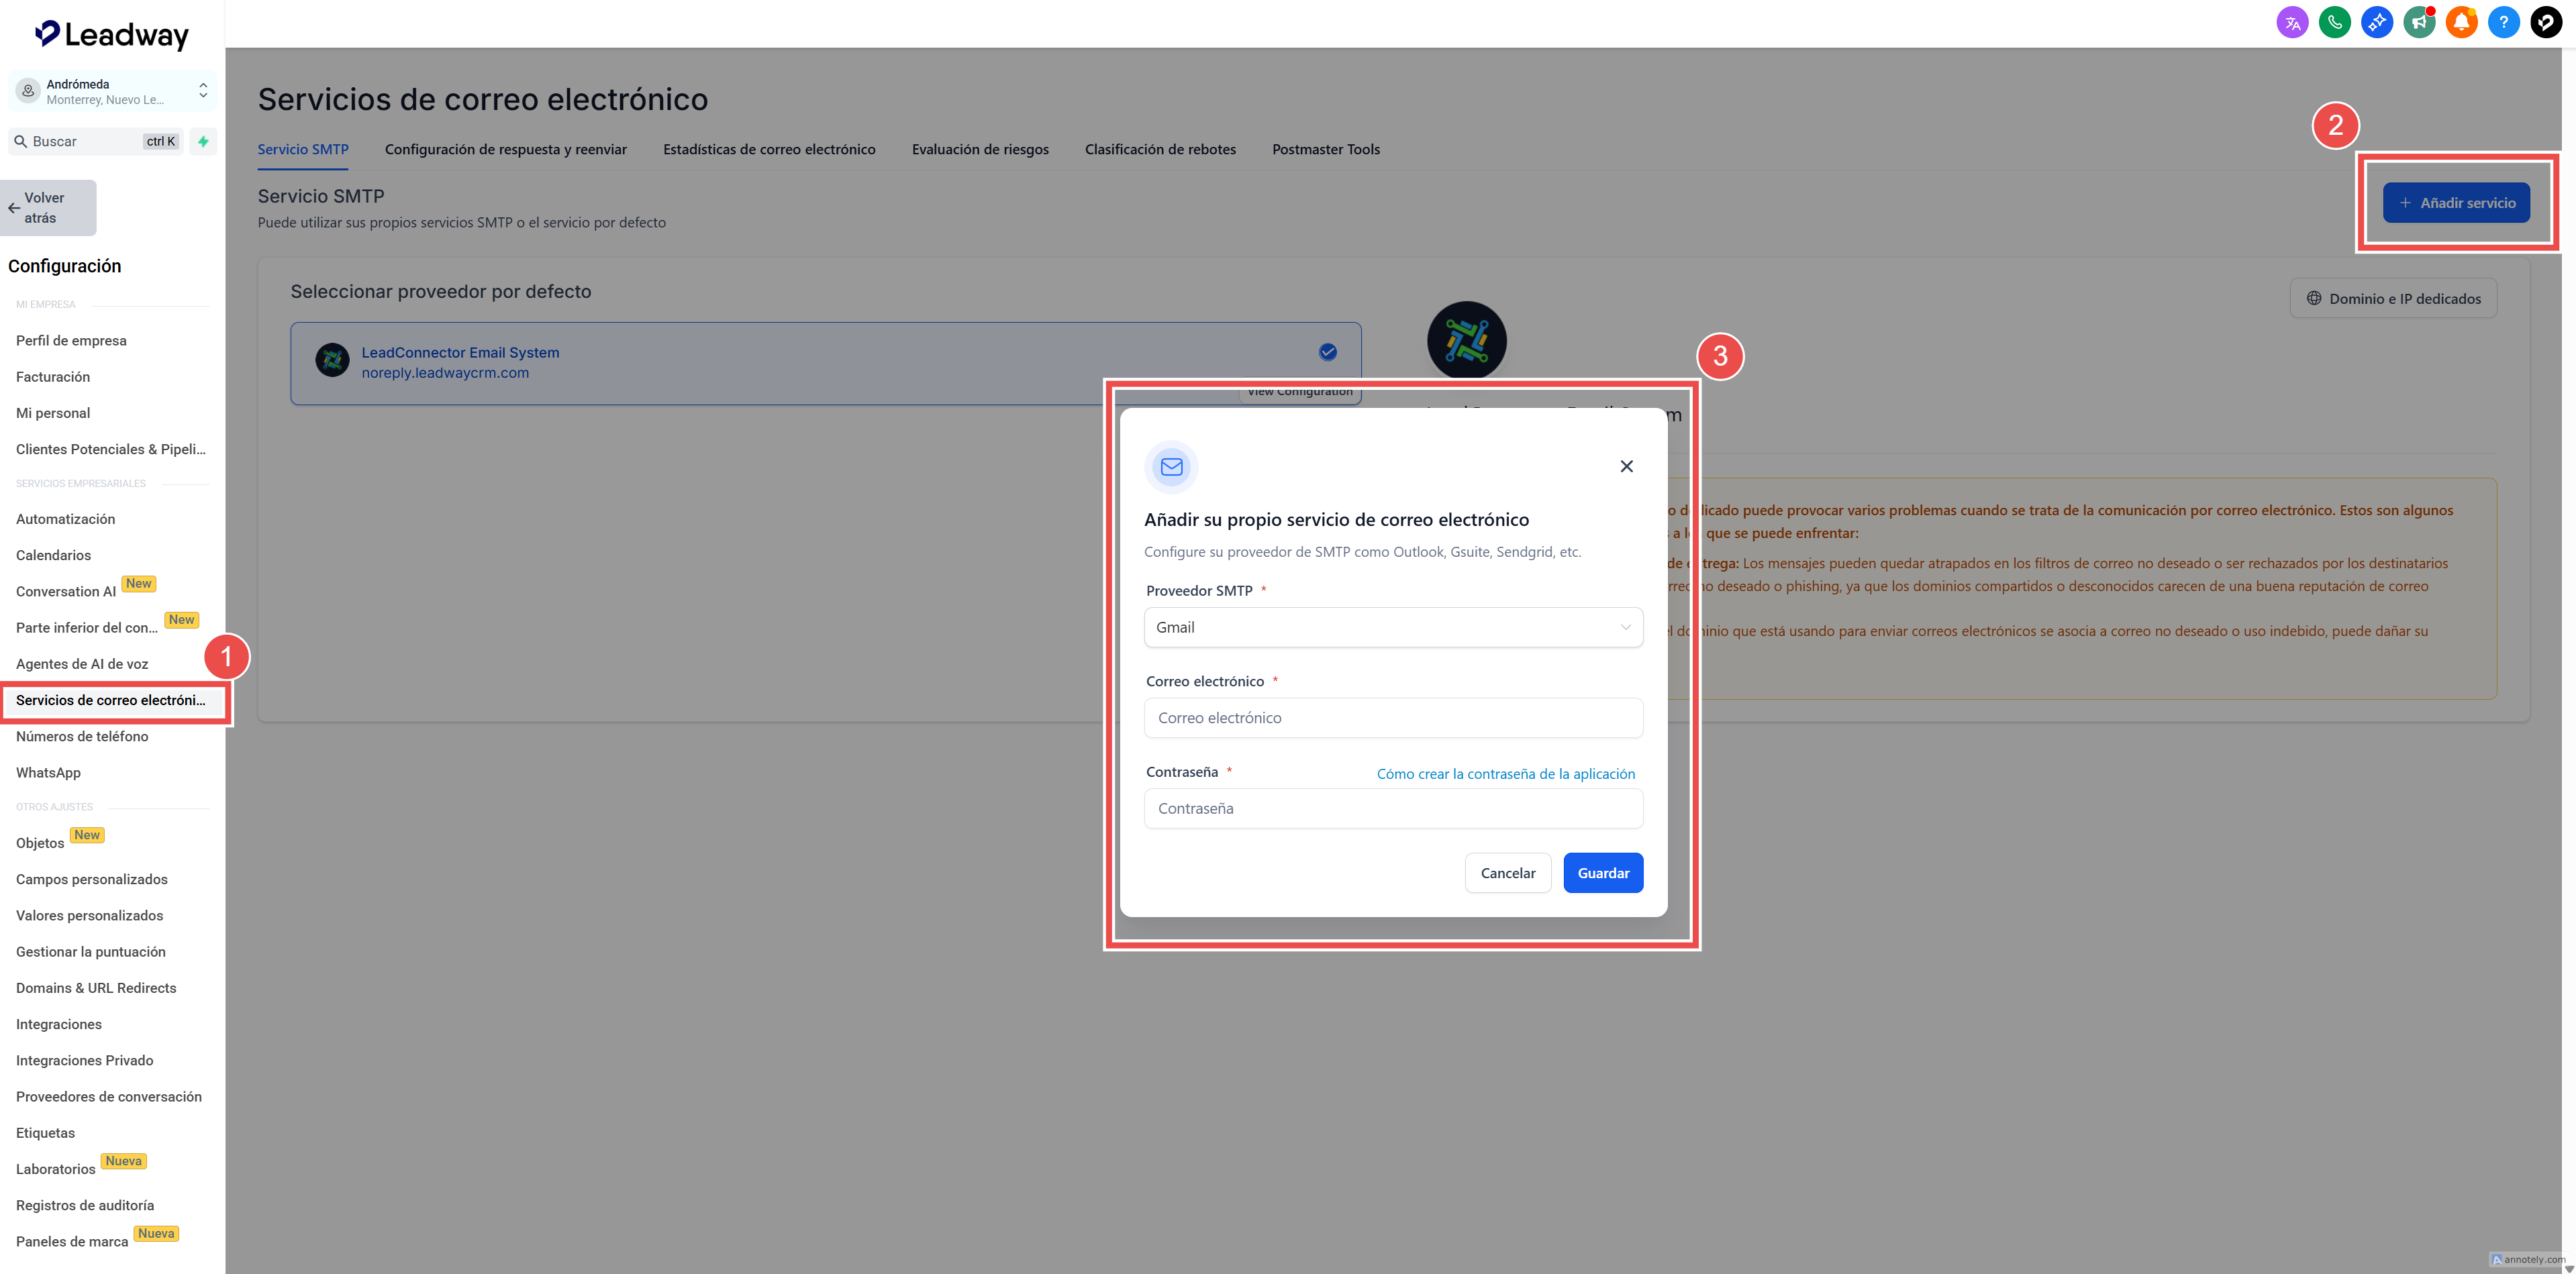Viewport: 2576px width, 1274px height.
Task: Click Cómo crear la contraseña de la aplicación
Action: [1505, 774]
